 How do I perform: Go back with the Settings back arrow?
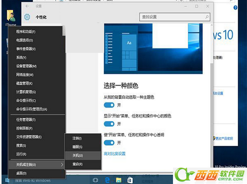coord(27,6)
